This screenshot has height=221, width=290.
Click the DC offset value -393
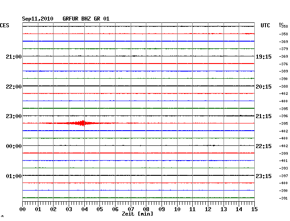click(283, 168)
